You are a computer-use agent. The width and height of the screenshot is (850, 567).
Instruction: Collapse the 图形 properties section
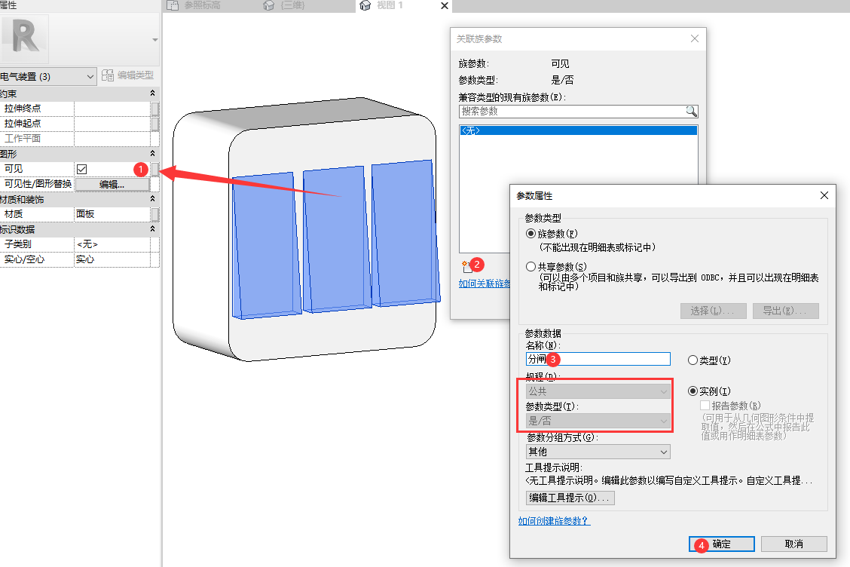point(152,154)
